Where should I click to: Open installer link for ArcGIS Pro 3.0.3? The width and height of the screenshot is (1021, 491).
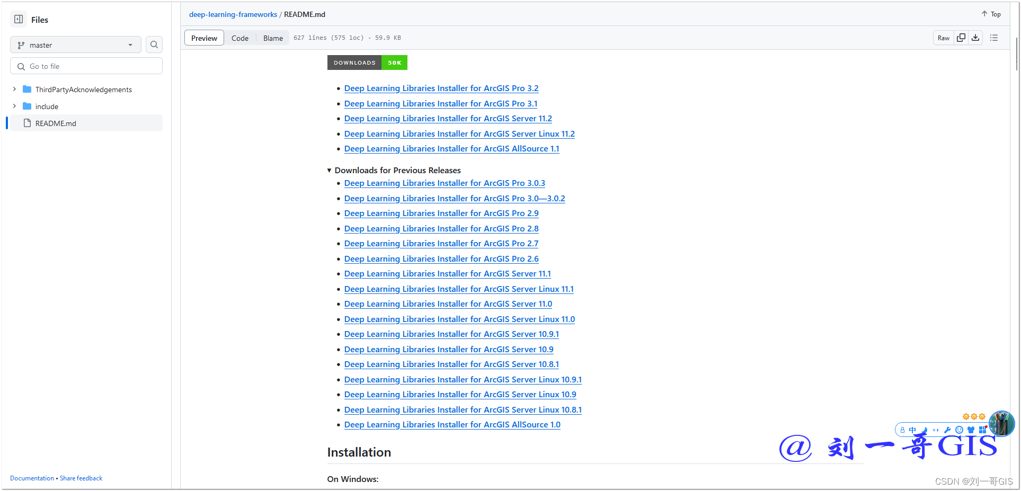click(x=445, y=183)
